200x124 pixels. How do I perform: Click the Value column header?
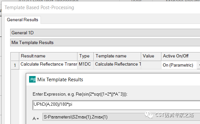pyautogui.click(x=151, y=56)
